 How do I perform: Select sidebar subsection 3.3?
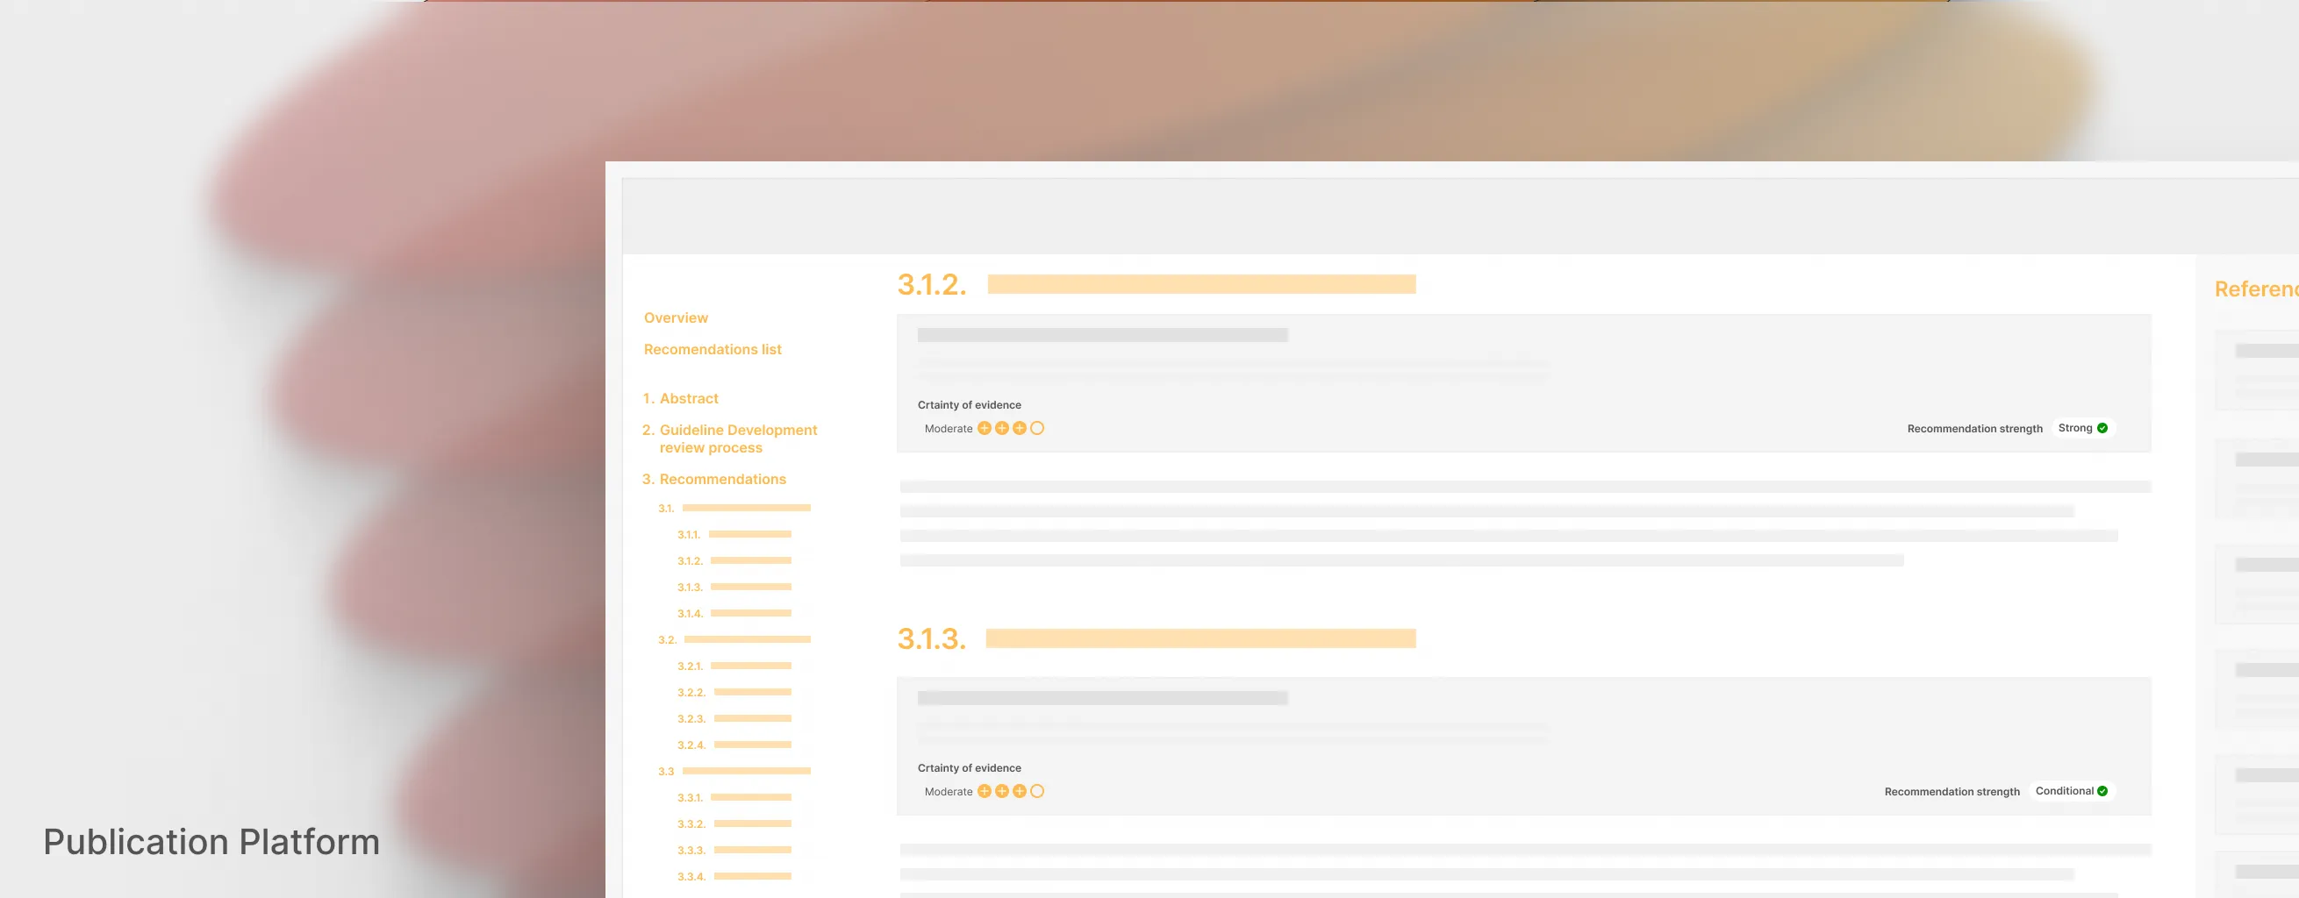pos(734,772)
